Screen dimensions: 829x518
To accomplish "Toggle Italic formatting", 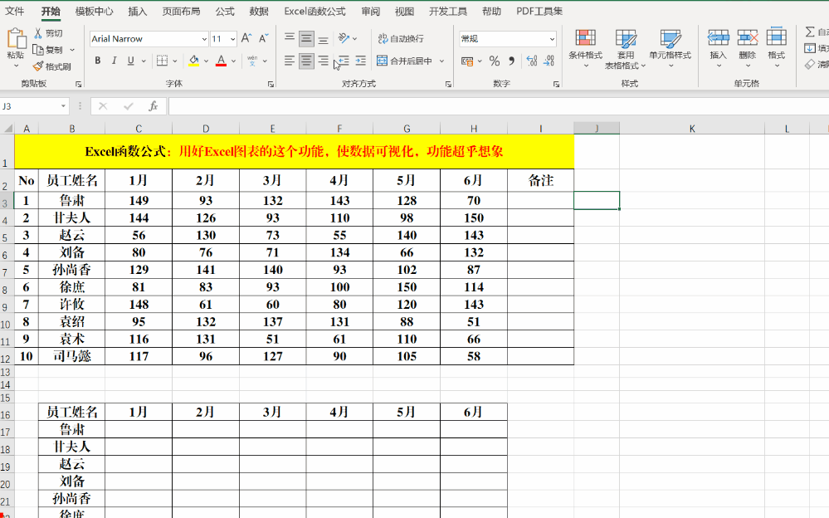I will pos(114,61).
